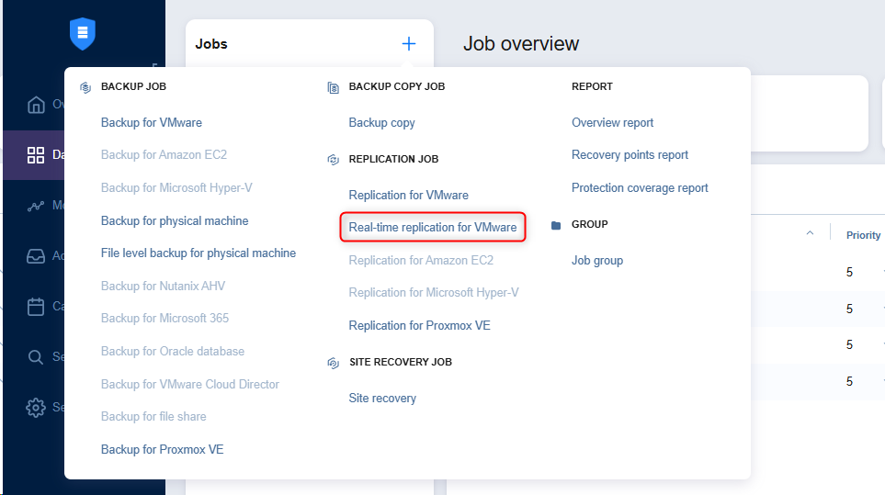Image resolution: width=885 pixels, height=495 pixels.
Task: Click the blue shield logo icon
Action: 83,33
